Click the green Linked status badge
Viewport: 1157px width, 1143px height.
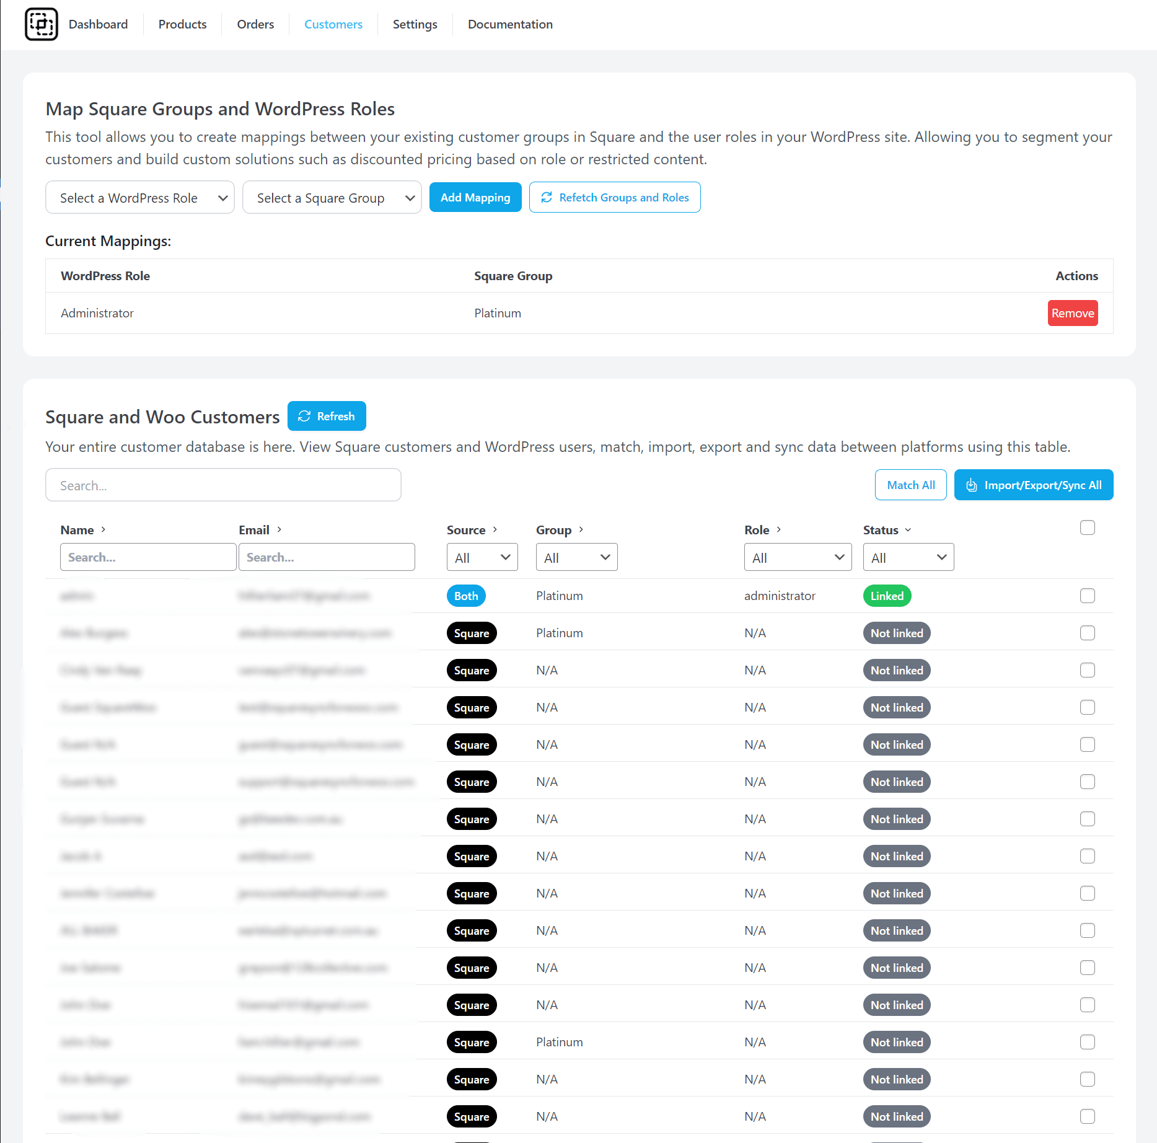click(887, 596)
